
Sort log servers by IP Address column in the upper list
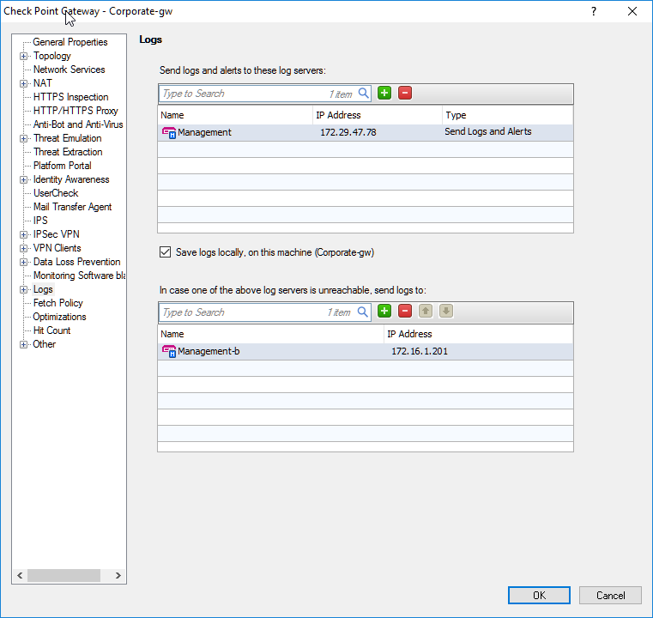[378, 115]
